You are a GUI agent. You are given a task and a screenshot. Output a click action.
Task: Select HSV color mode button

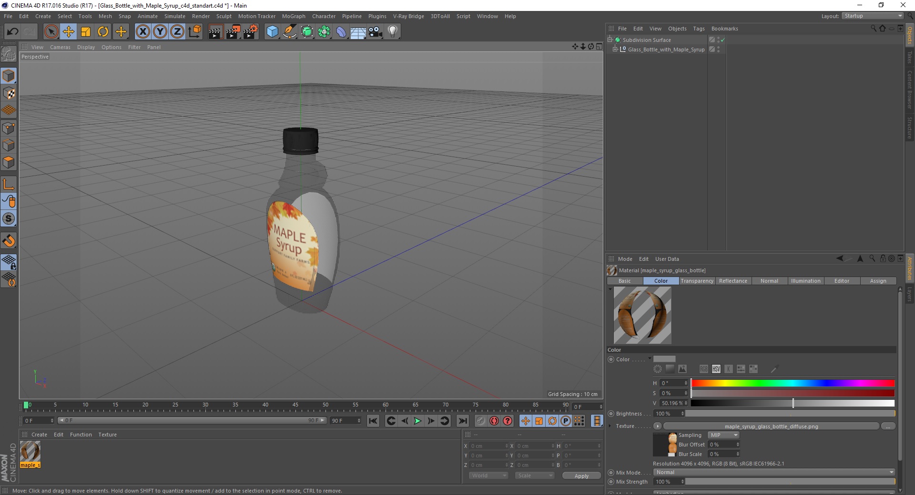[716, 369]
